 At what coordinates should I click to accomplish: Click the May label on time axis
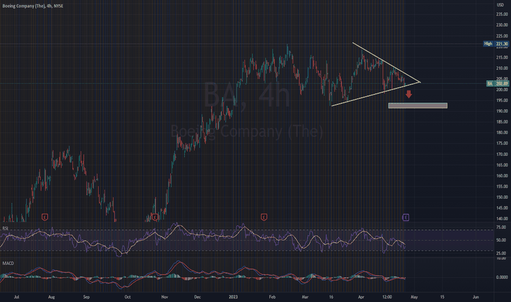(414, 297)
